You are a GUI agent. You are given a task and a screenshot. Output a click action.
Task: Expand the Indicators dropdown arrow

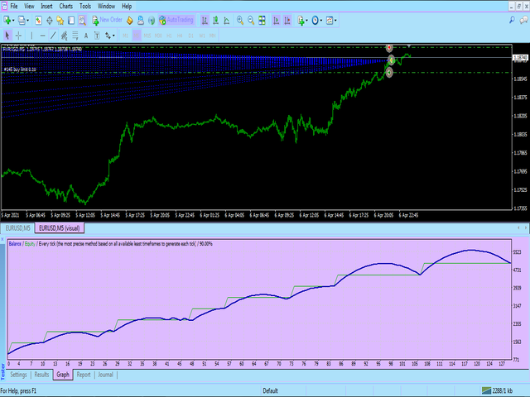tap(307, 21)
